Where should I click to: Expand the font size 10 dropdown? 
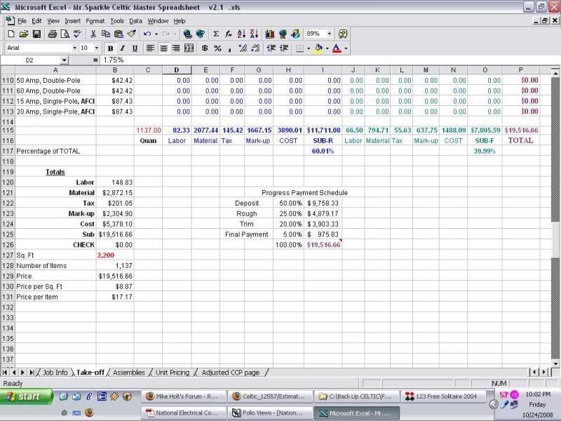[96, 48]
